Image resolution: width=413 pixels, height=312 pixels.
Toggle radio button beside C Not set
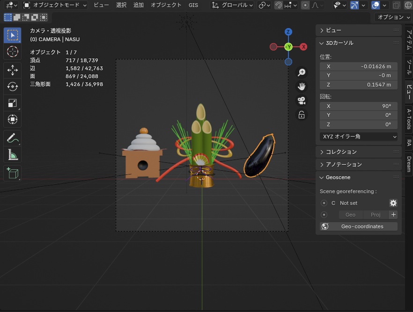tap(324, 203)
